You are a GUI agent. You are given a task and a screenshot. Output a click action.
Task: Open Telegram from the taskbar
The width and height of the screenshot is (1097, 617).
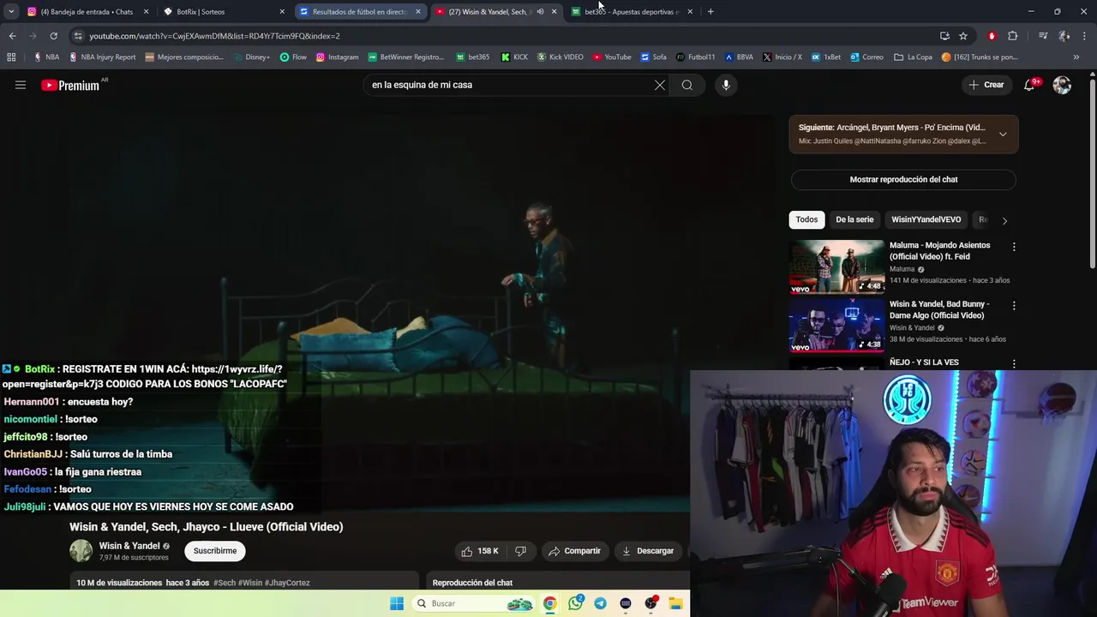pos(600,603)
